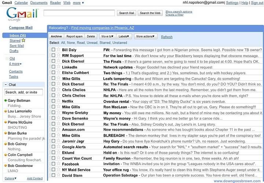264x183 pixels.
Task: Collapse the Chat panel
Action: (x=6, y=85)
